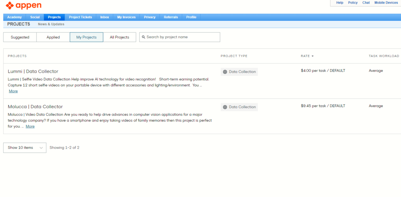401x197 pixels.
Task: Click the $9.45 per task / DEFAULT rate
Action: point(323,106)
